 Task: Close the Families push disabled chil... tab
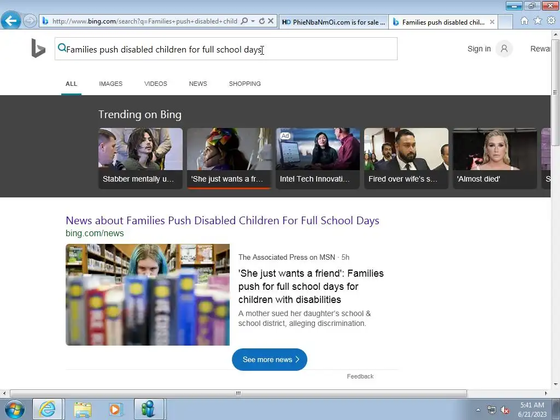coord(492,22)
